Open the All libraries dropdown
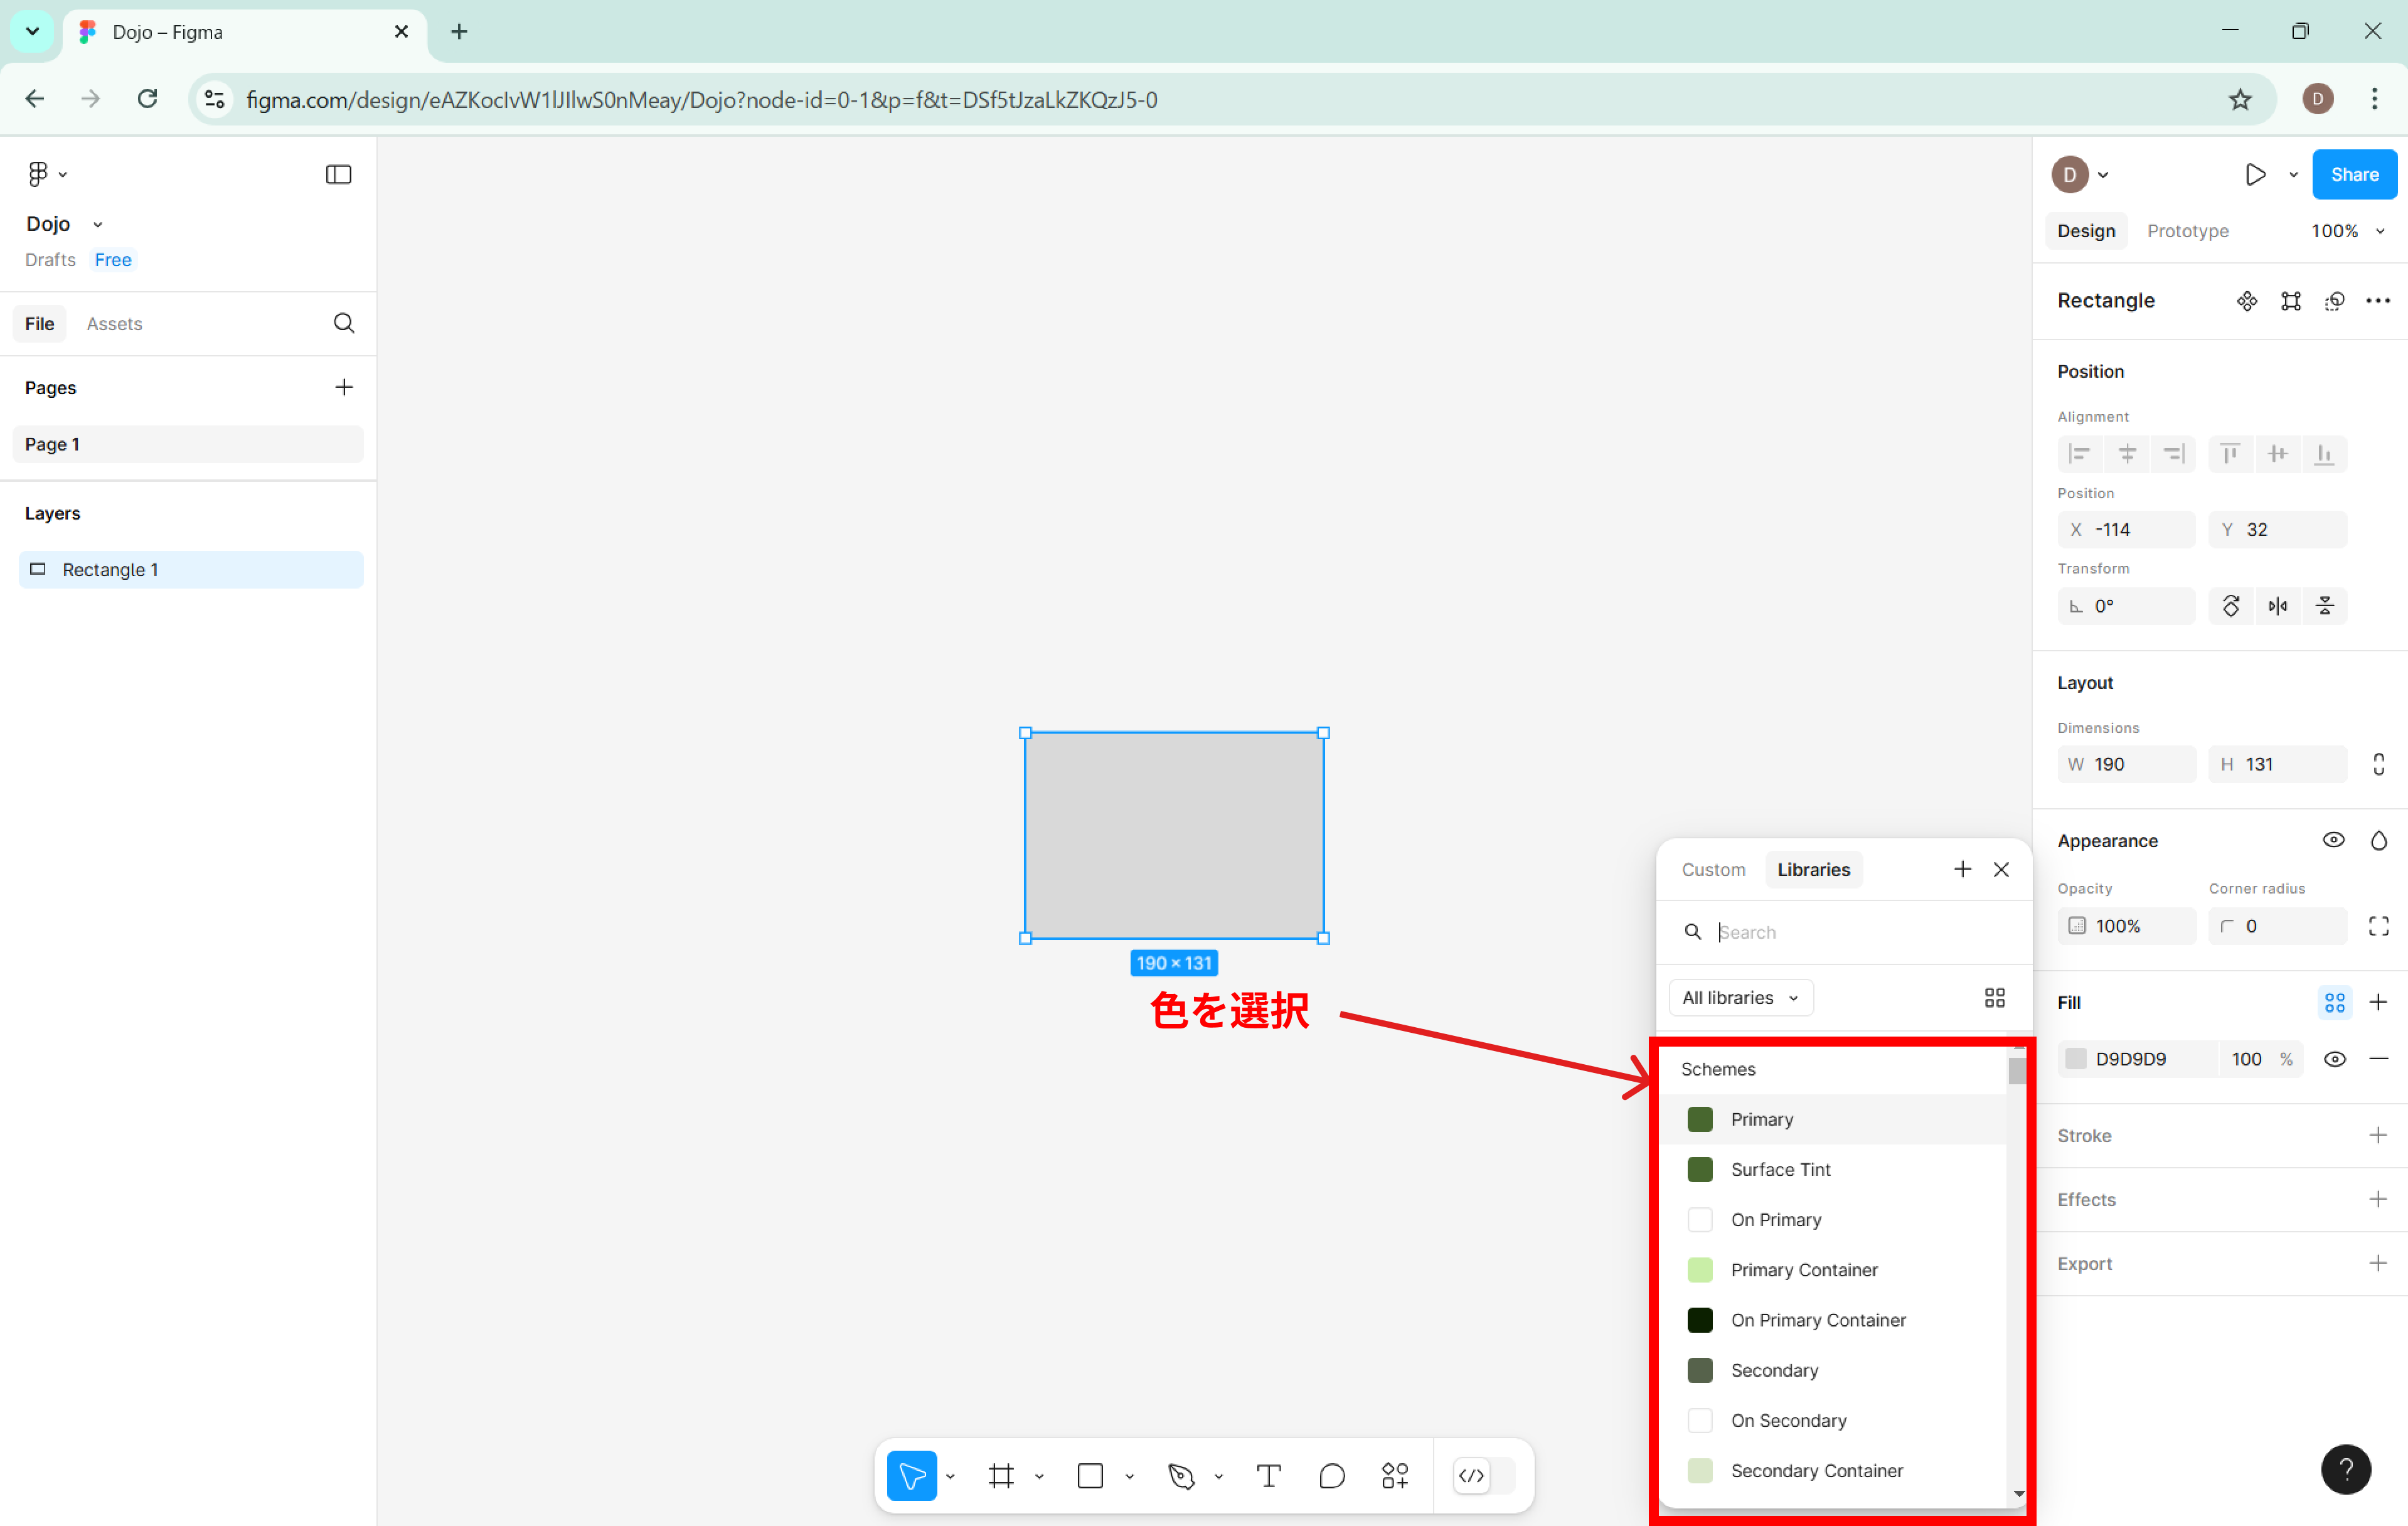The height and width of the screenshot is (1526, 2408). point(1740,998)
